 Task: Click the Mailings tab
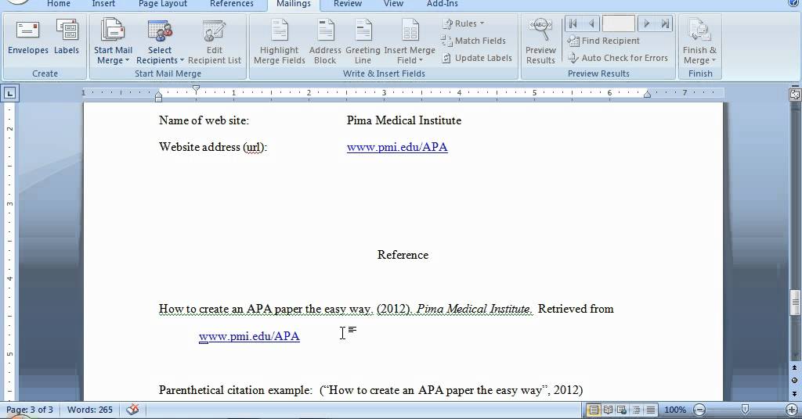(x=294, y=4)
